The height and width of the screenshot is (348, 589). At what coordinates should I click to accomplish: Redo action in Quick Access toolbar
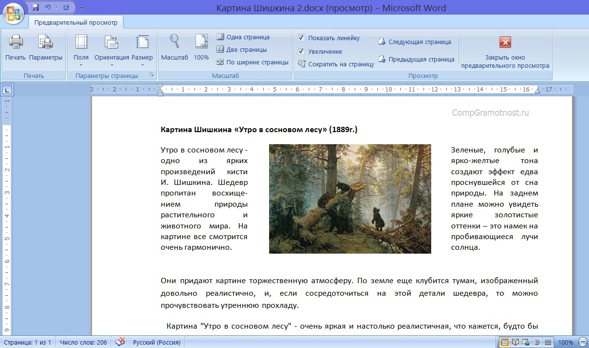click(x=66, y=8)
